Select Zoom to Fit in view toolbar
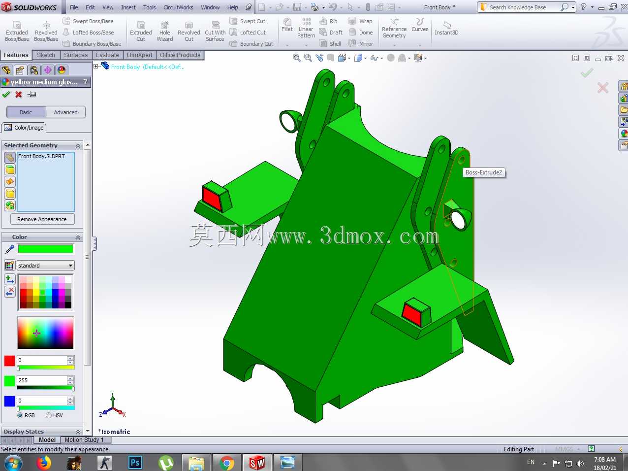628x471 pixels. tap(297, 58)
